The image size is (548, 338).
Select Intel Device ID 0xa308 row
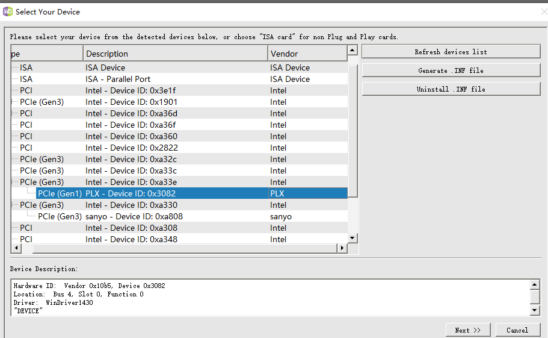[179, 228]
